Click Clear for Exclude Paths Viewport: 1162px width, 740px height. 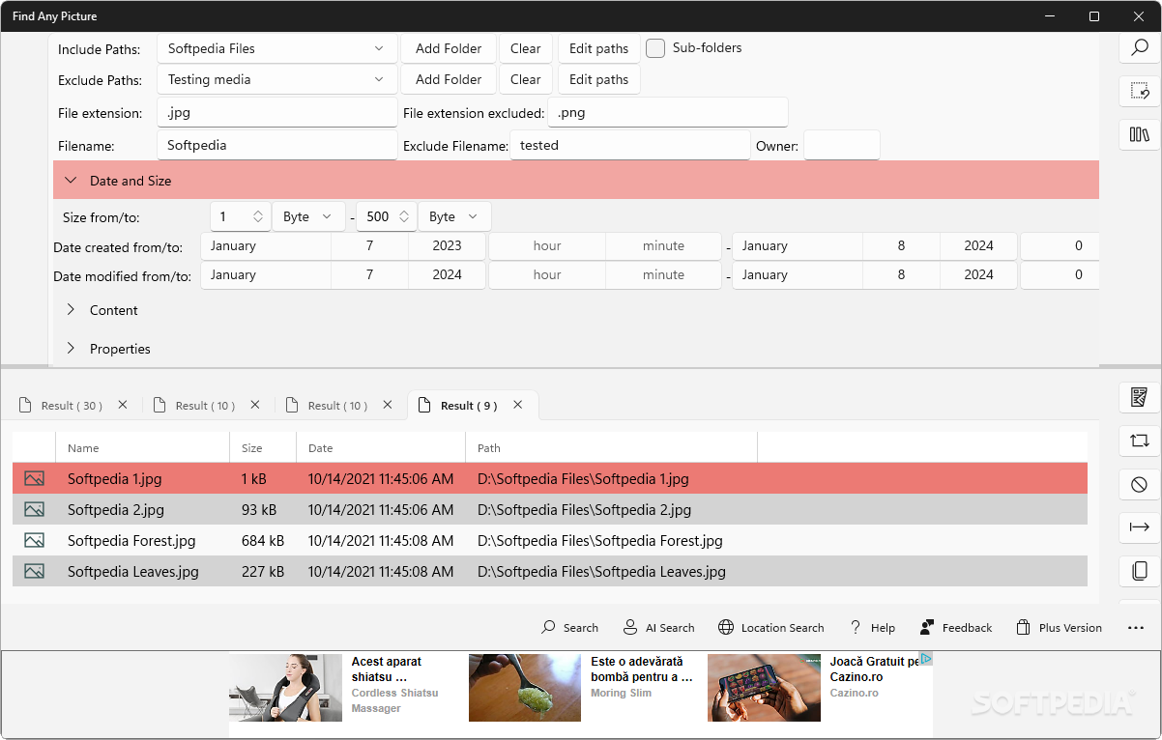point(526,79)
